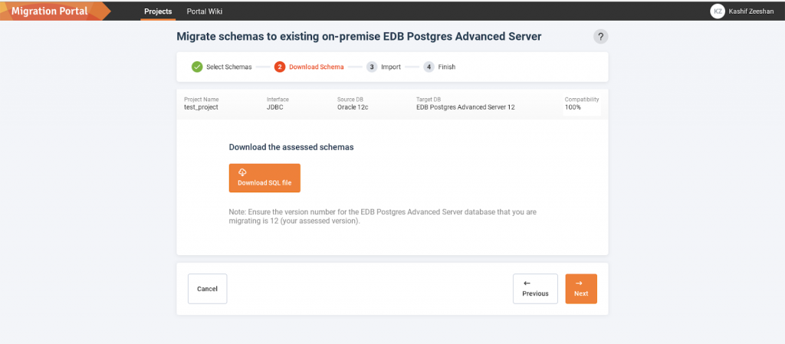Go back with the Previous button
This screenshot has height=344, width=785.
[535, 289]
